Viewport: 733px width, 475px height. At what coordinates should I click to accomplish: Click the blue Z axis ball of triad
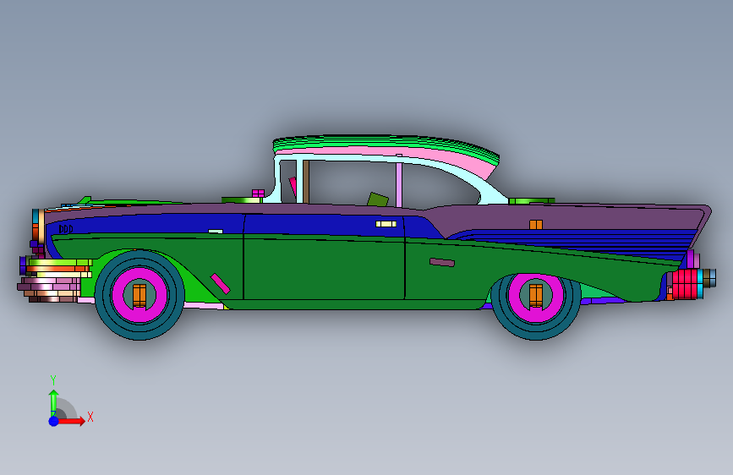coord(53,421)
